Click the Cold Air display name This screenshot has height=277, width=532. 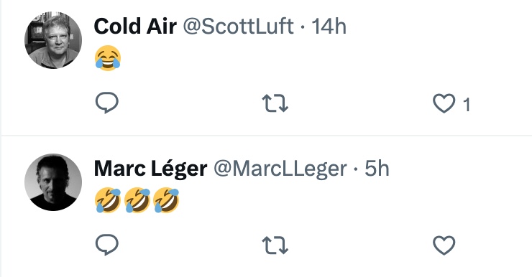point(135,27)
